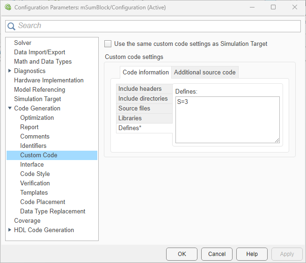
Task: Open the Solver settings pane
Action: point(22,43)
